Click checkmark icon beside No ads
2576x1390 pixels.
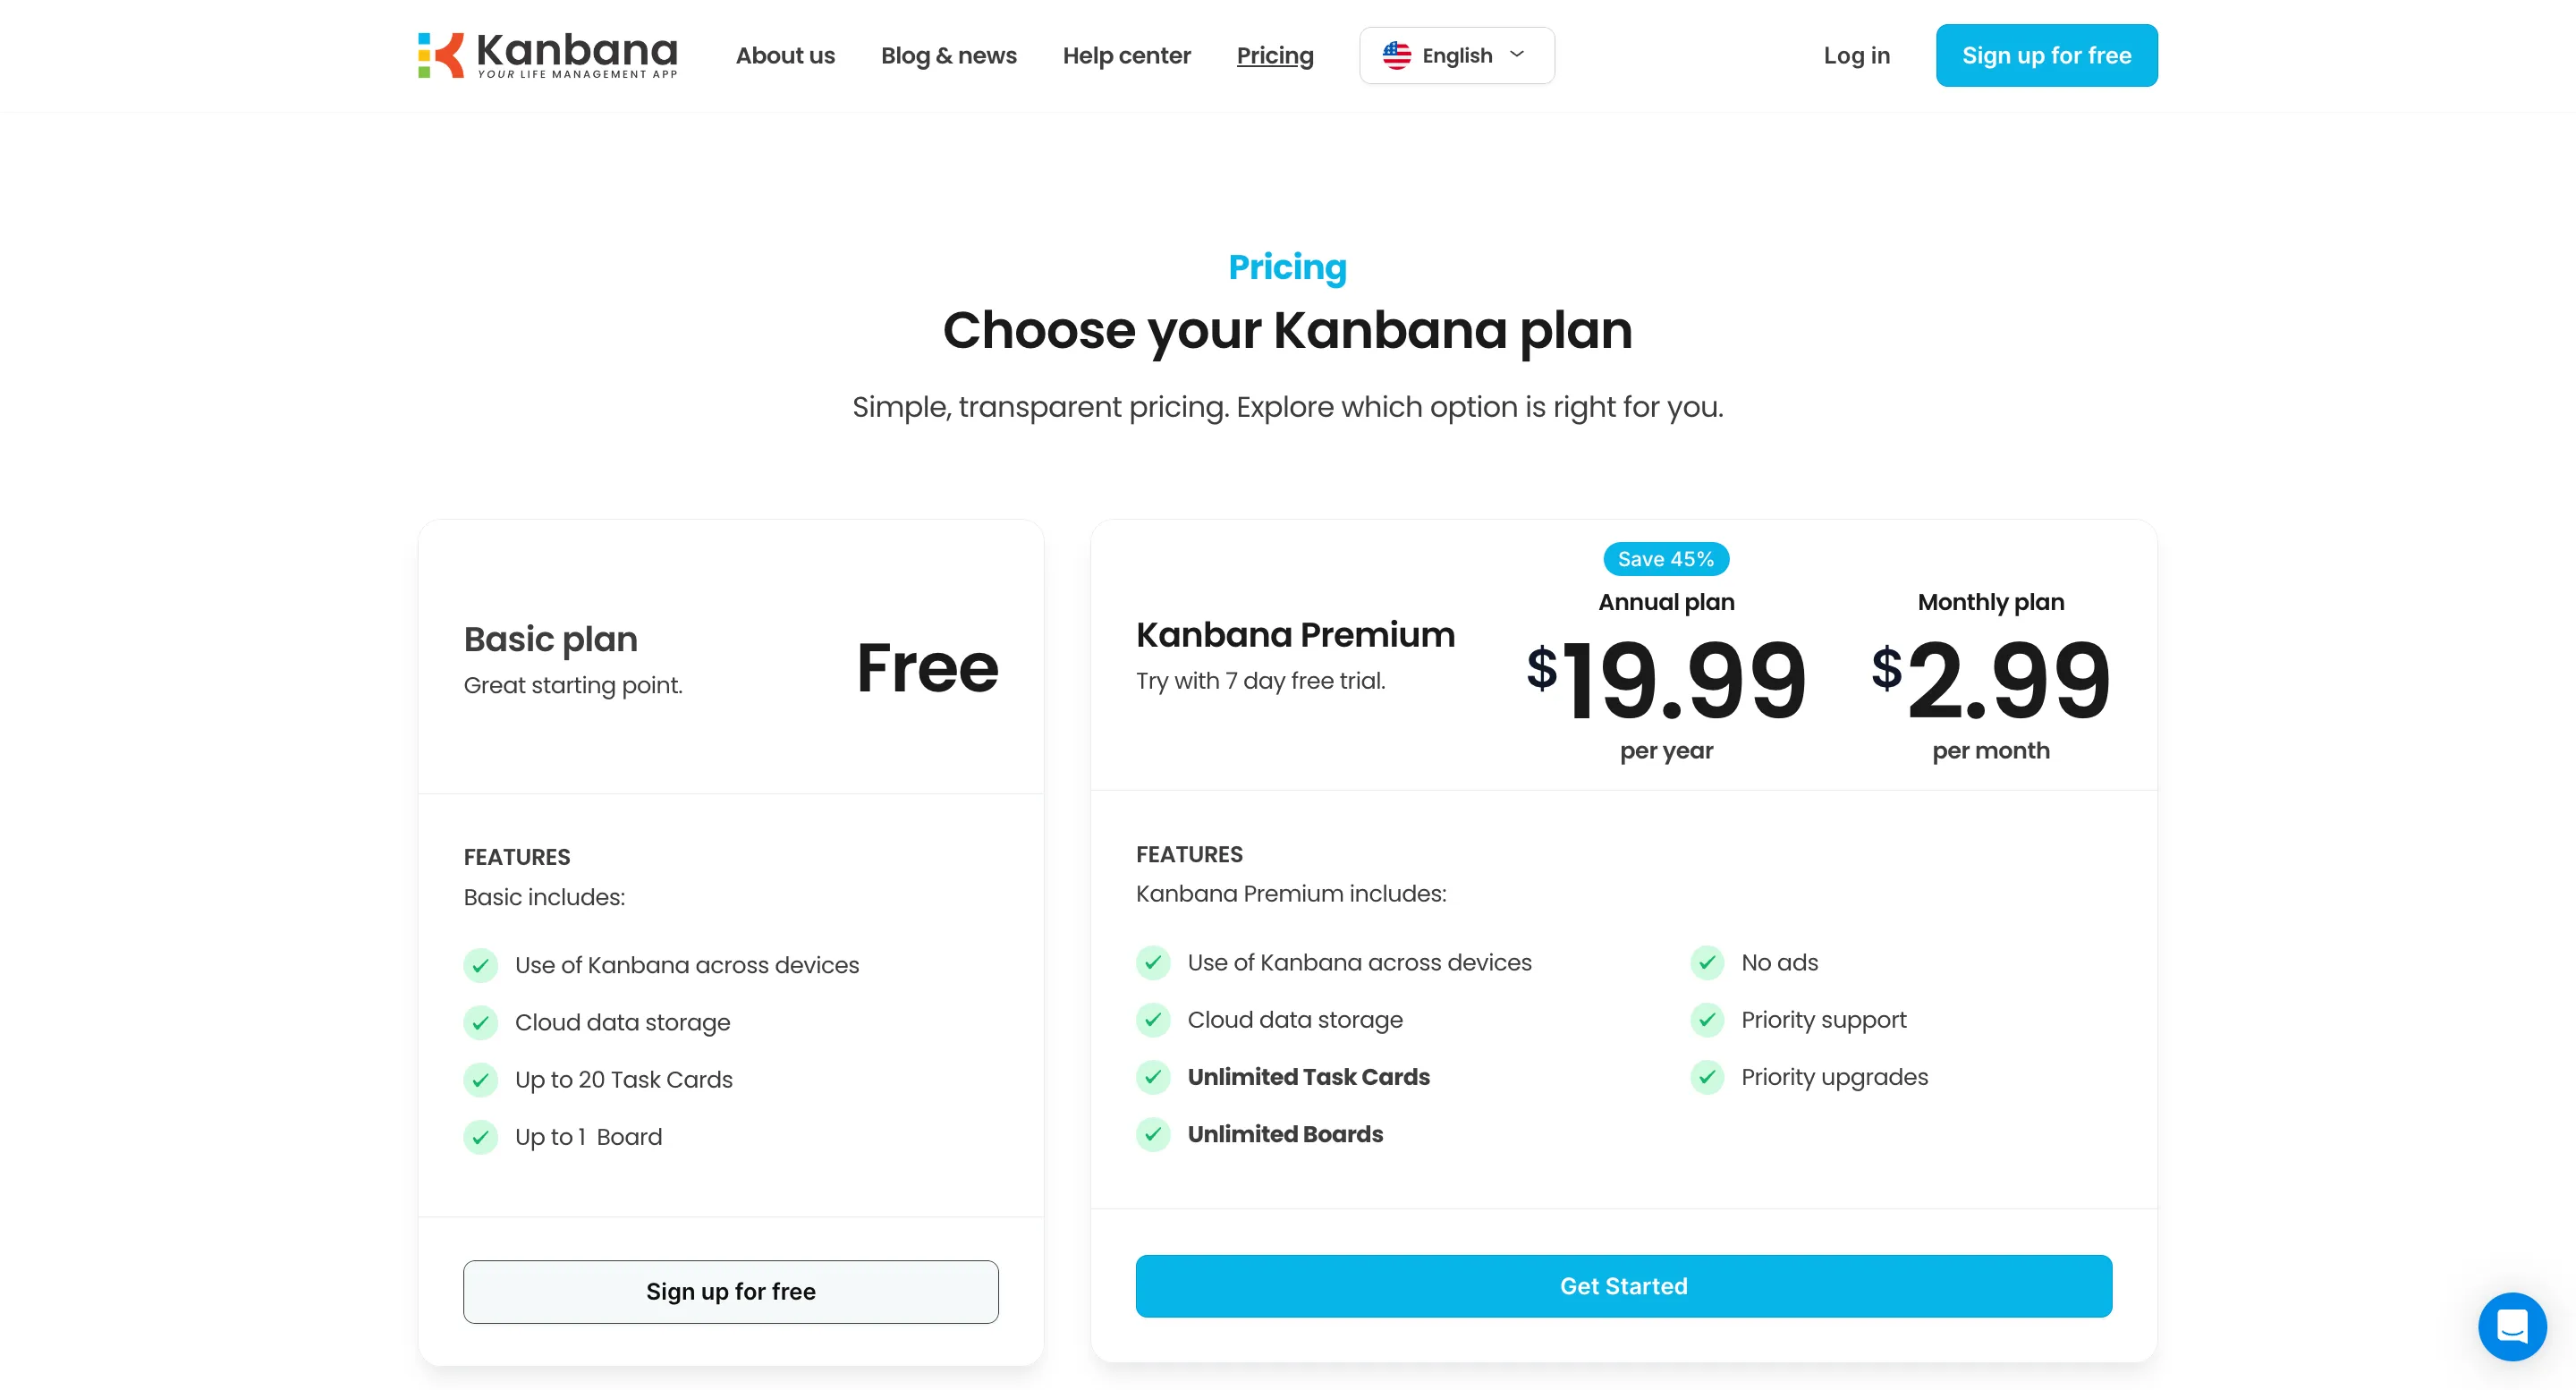[x=1707, y=962]
